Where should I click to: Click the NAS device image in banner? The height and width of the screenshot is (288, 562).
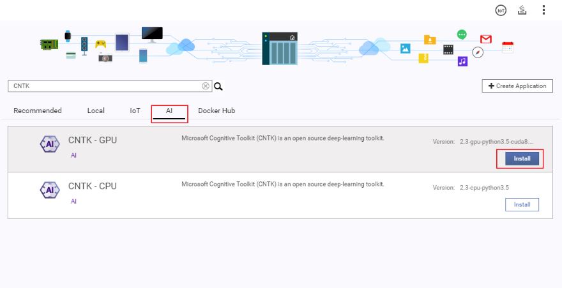pos(280,49)
